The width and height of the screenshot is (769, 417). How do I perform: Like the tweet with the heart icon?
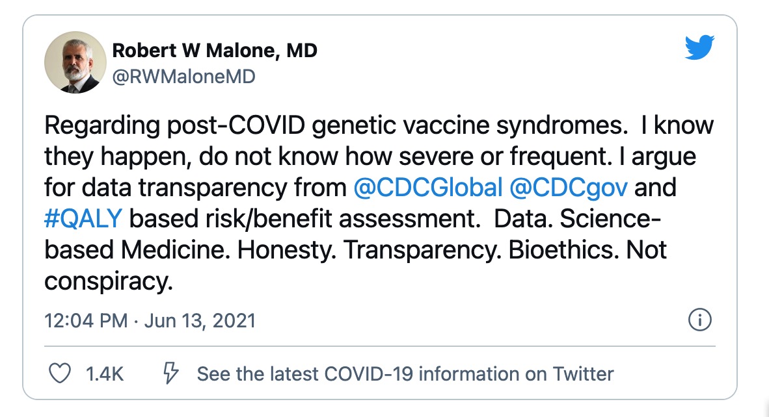tap(60, 374)
